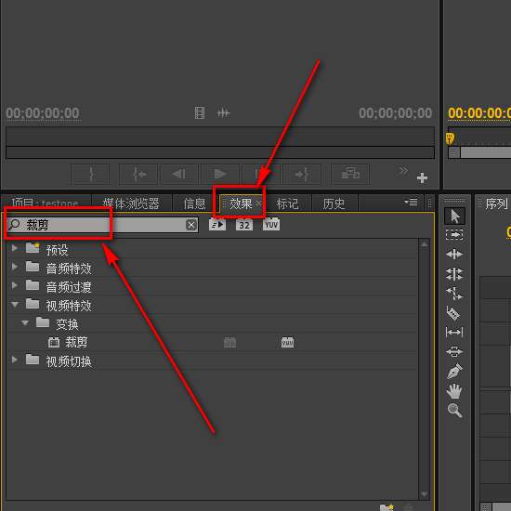The image size is (511, 511).
Task: Expand the 预设 presets folder
Action: coord(14,249)
